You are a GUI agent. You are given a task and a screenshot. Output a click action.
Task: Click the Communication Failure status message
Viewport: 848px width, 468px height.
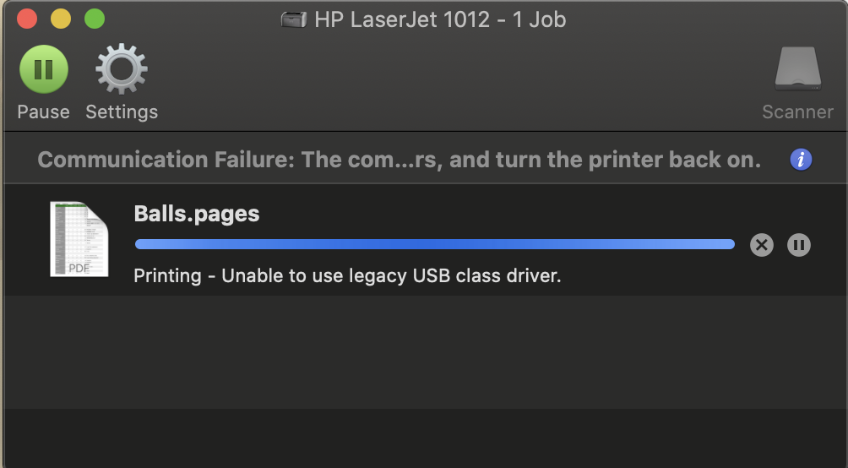coord(400,160)
